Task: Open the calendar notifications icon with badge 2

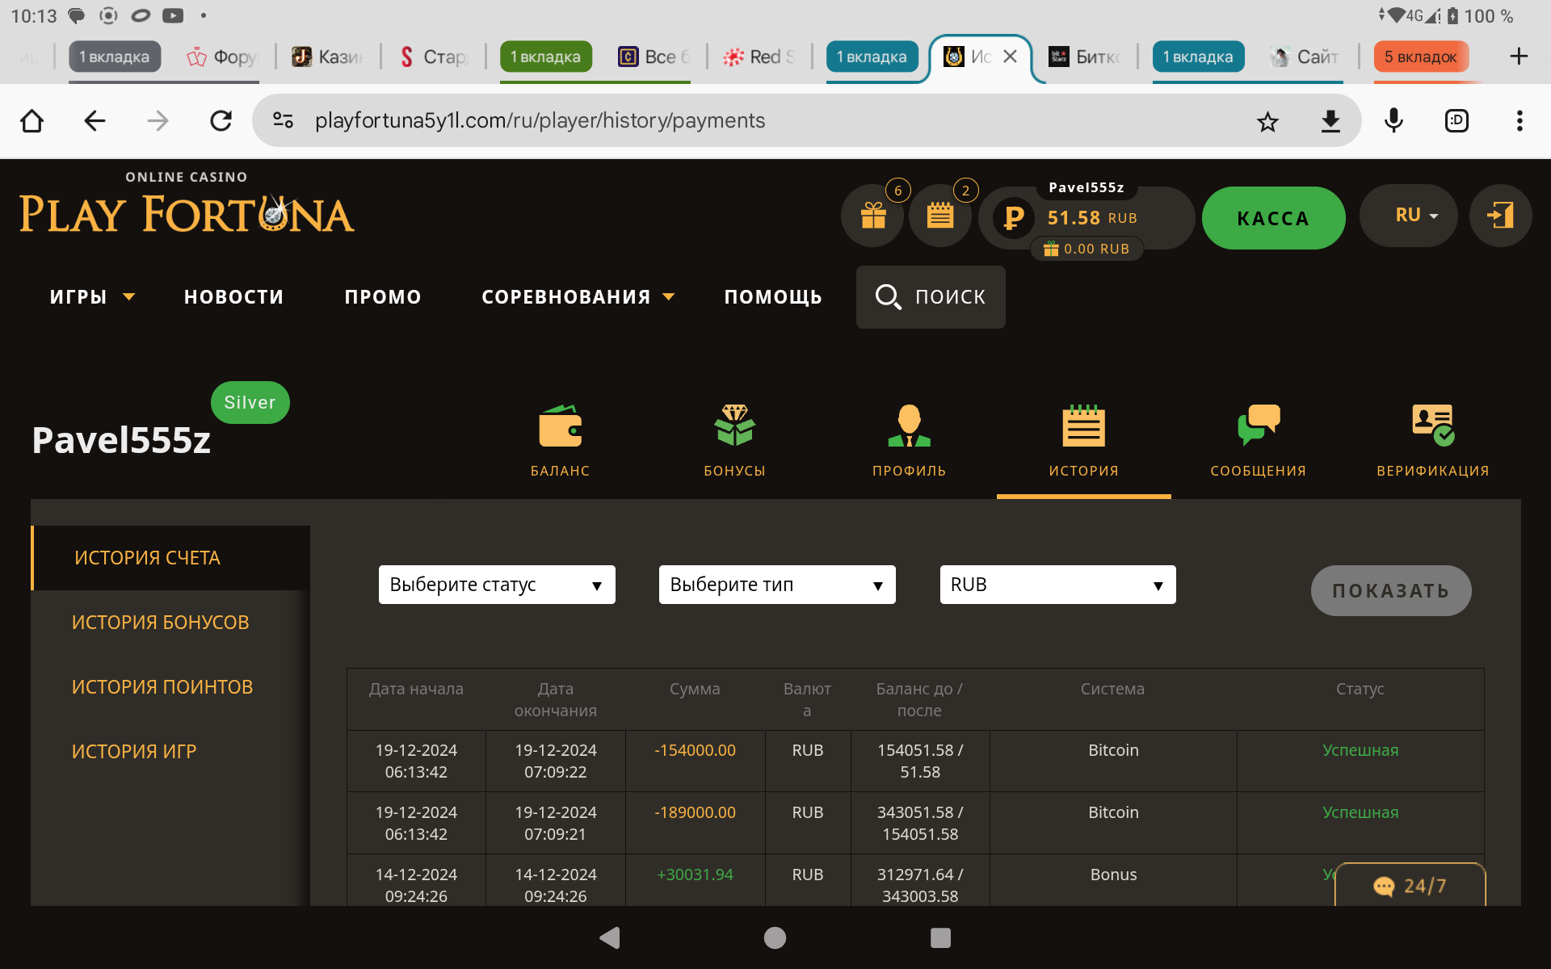Action: (939, 216)
